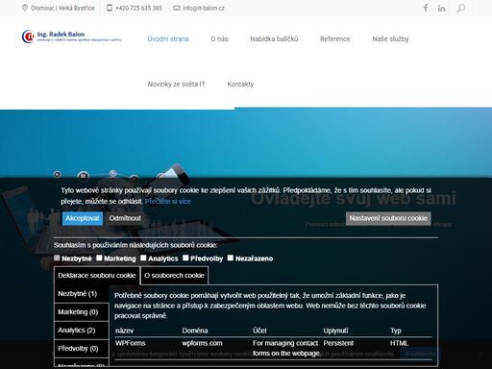Click the HTML type cell
492x369 pixels.
tap(399, 343)
